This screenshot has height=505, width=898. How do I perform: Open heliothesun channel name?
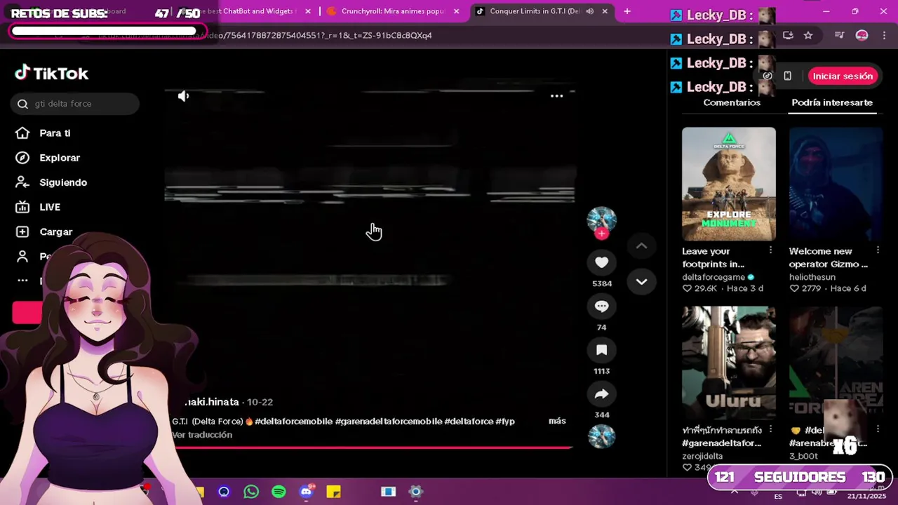(812, 277)
